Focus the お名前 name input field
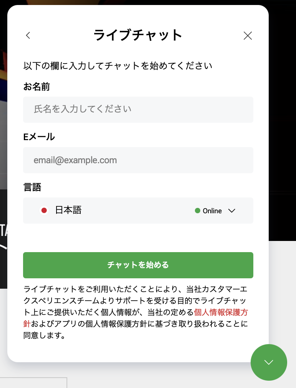This screenshot has width=296, height=388. click(x=138, y=110)
